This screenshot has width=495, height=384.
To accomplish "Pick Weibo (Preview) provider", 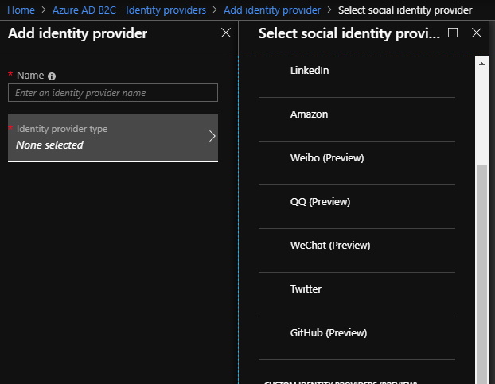I will (326, 158).
